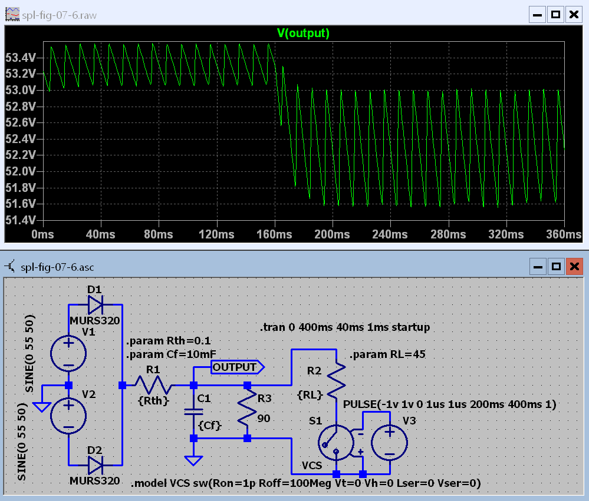Click the waveform plot's time axis
This screenshot has height=501, width=589.
[x=302, y=234]
